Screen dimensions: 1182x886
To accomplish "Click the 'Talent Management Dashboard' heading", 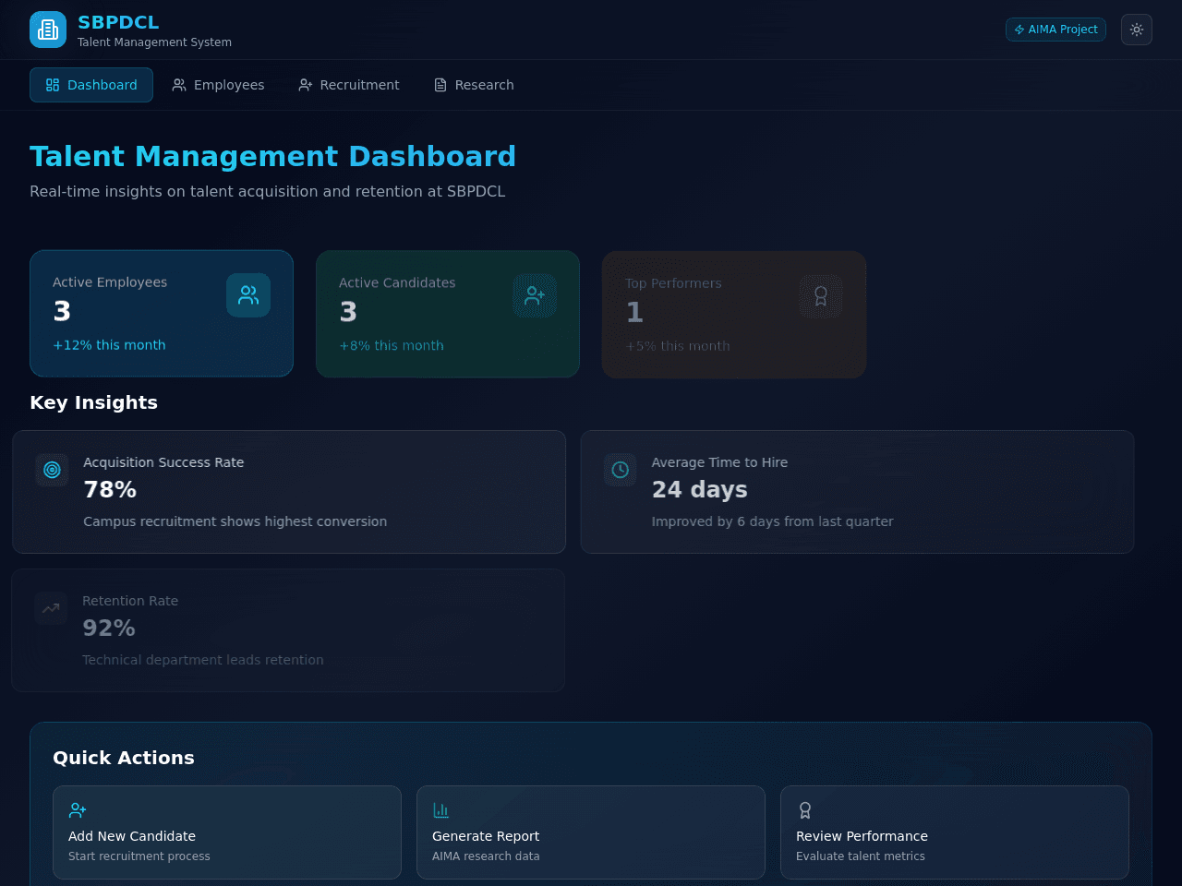I will (272, 156).
